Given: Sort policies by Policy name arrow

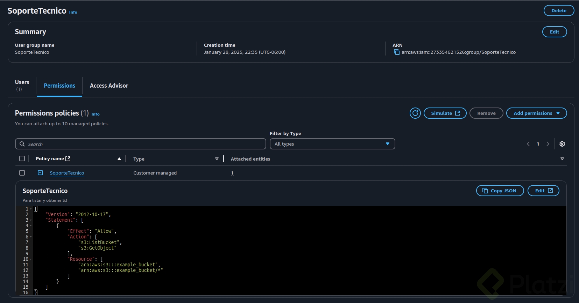Looking at the screenshot, I should coord(119,159).
